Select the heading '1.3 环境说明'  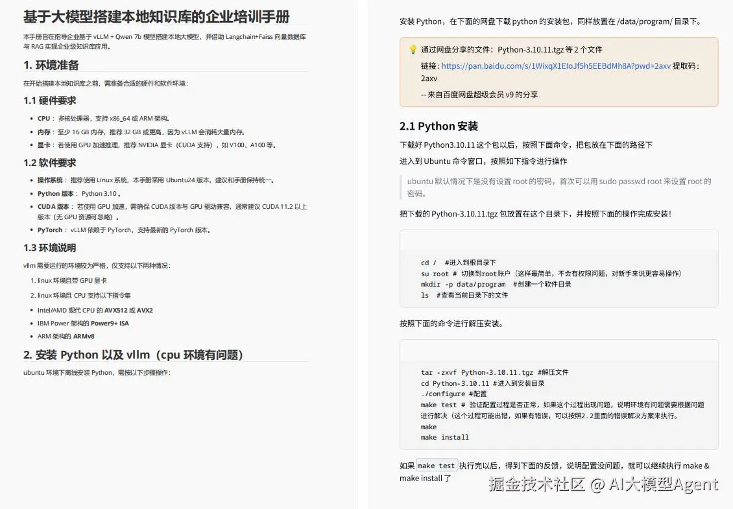coord(49,248)
